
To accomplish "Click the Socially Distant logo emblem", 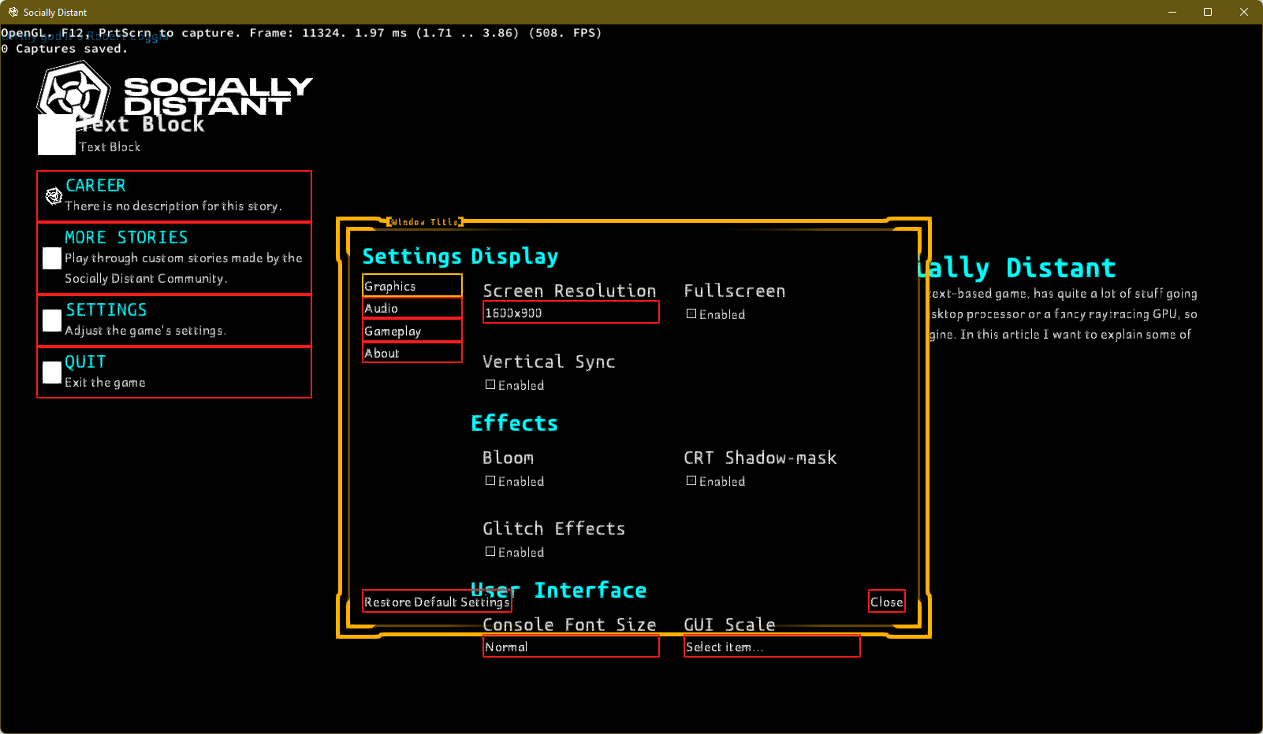I will point(73,95).
